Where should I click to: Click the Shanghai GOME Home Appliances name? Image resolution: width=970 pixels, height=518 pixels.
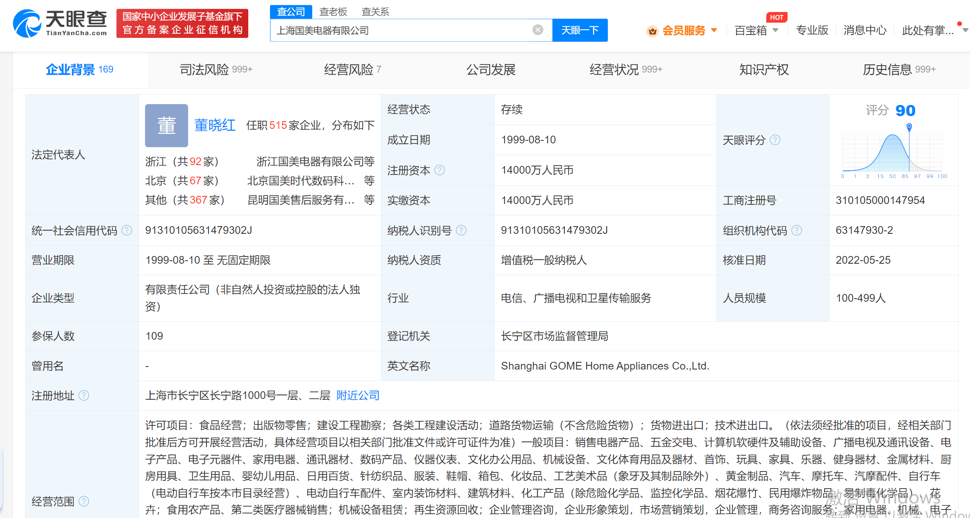coord(605,366)
